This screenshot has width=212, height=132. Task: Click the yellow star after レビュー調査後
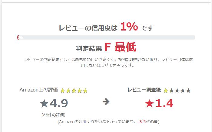[x=166, y=91]
